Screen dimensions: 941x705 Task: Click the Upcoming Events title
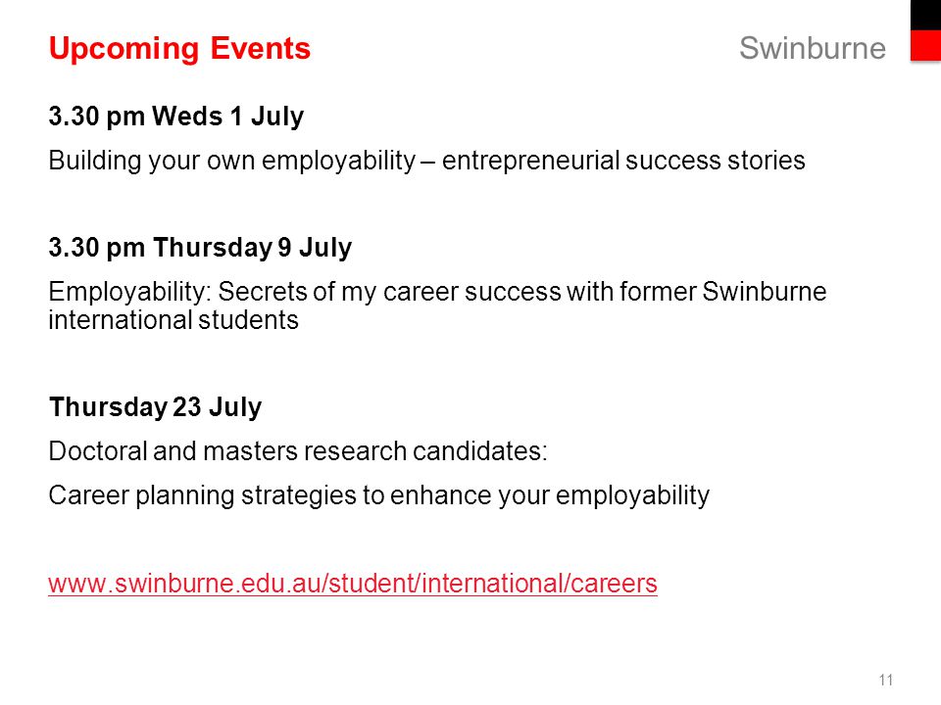[x=179, y=49]
